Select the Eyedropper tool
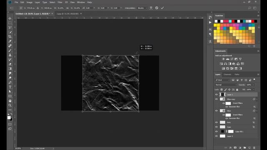The height and width of the screenshot is (150, 267). click(x=10, y=41)
